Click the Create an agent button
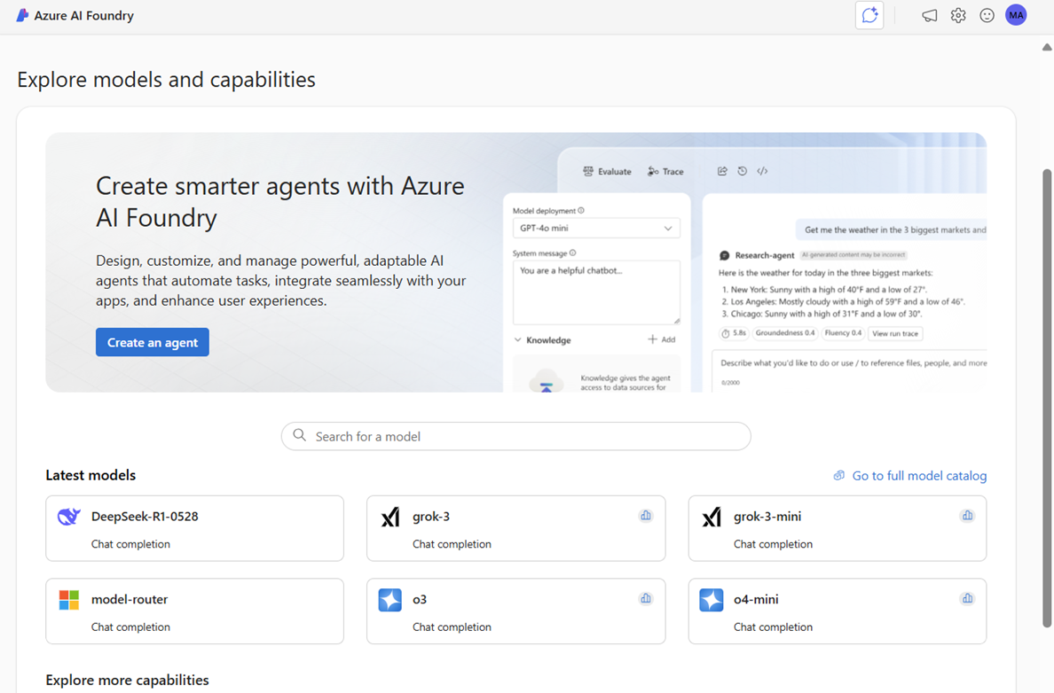 point(152,342)
